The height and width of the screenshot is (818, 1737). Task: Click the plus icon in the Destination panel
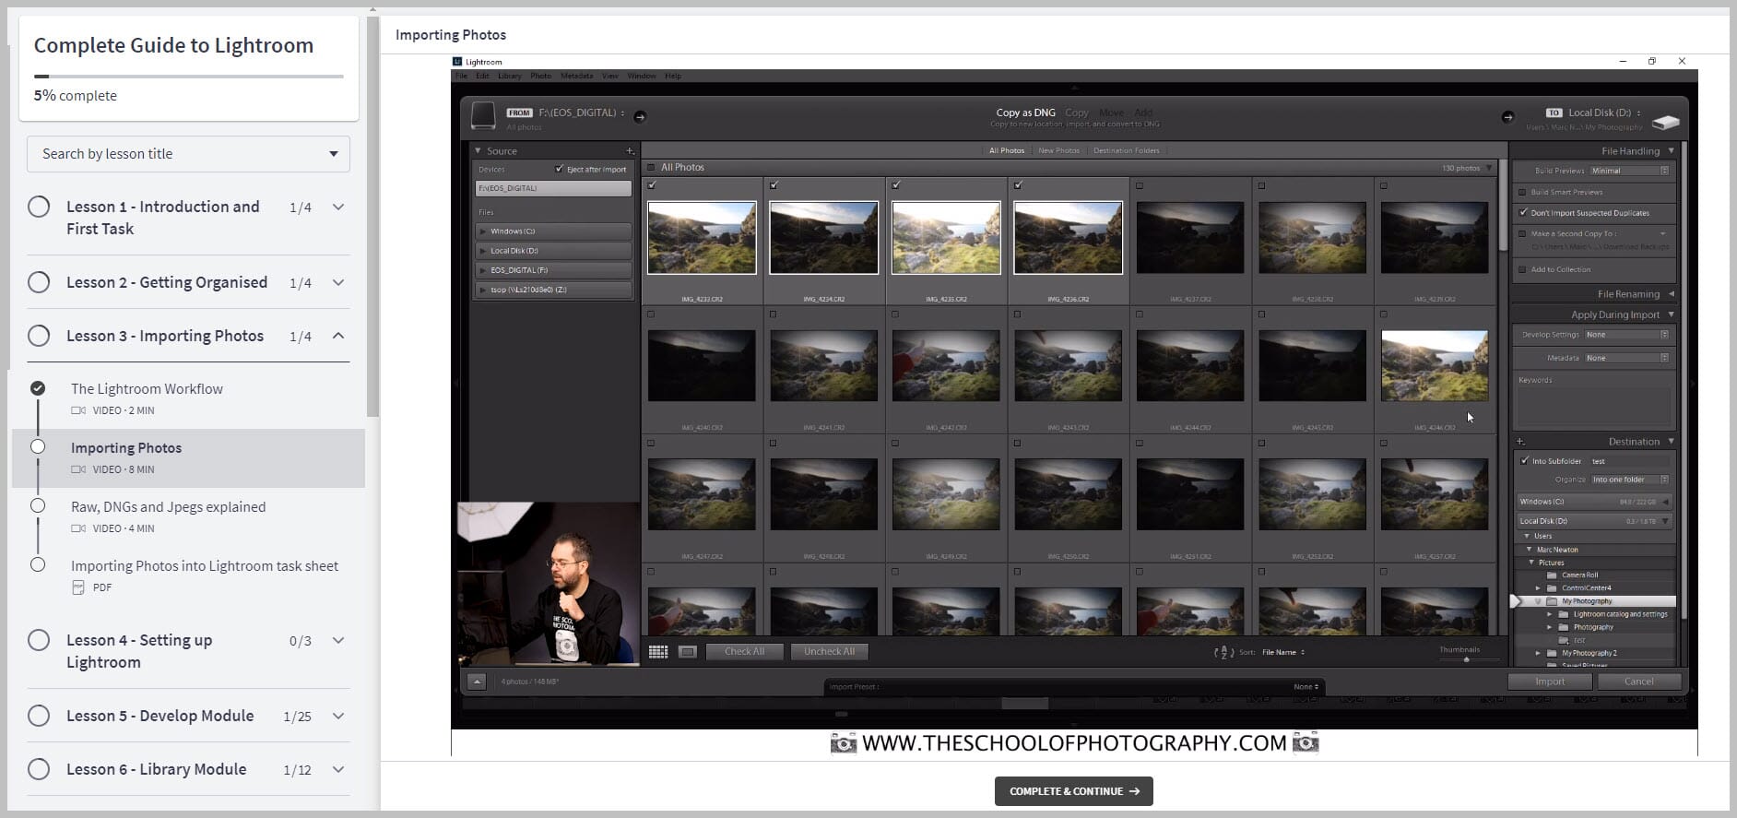pos(1520,442)
